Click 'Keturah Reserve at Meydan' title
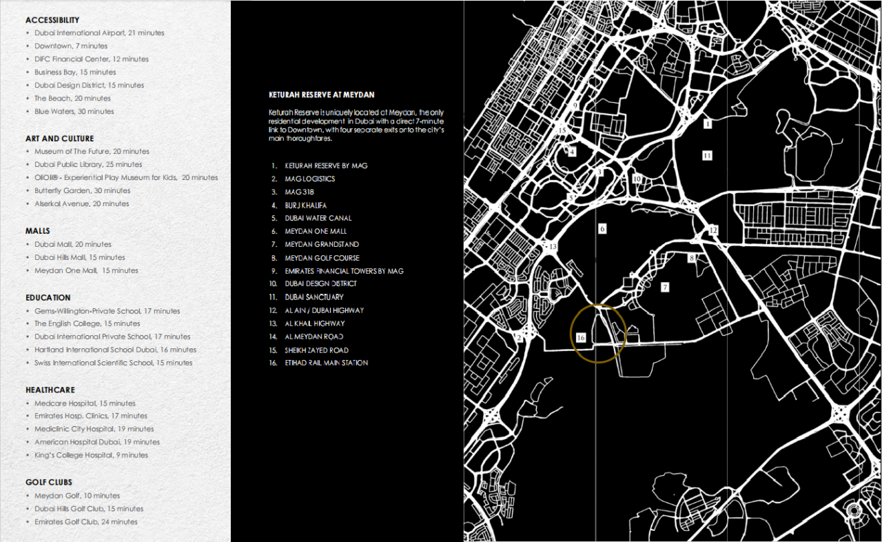This screenshot has height=542, width=882. (321, 94)
